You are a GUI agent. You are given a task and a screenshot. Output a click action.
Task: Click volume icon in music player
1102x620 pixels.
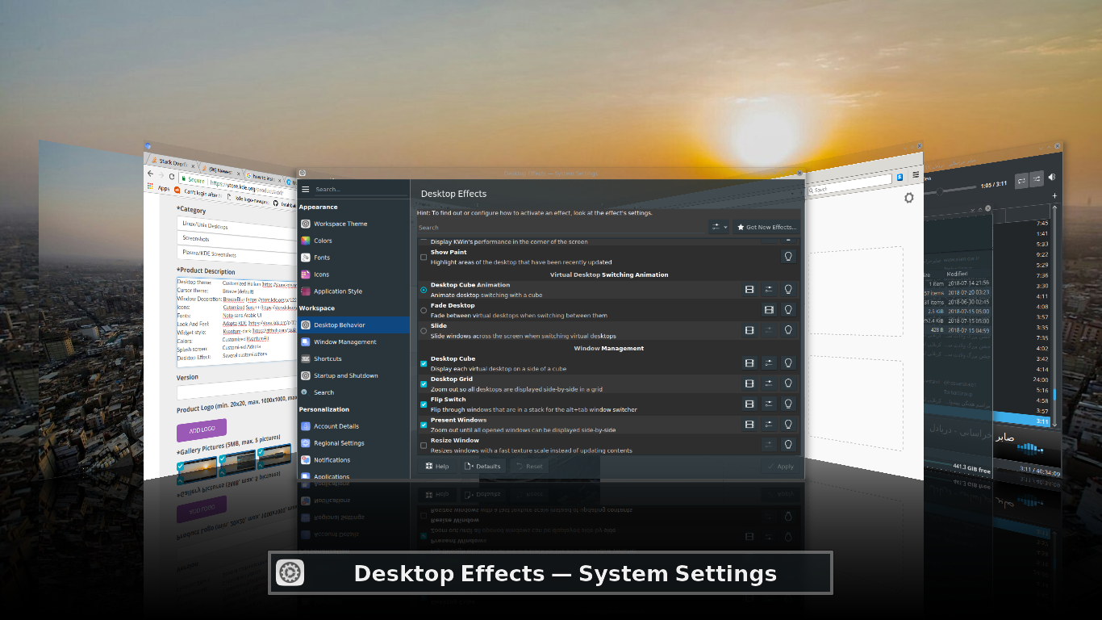[x=1052, y=177]
